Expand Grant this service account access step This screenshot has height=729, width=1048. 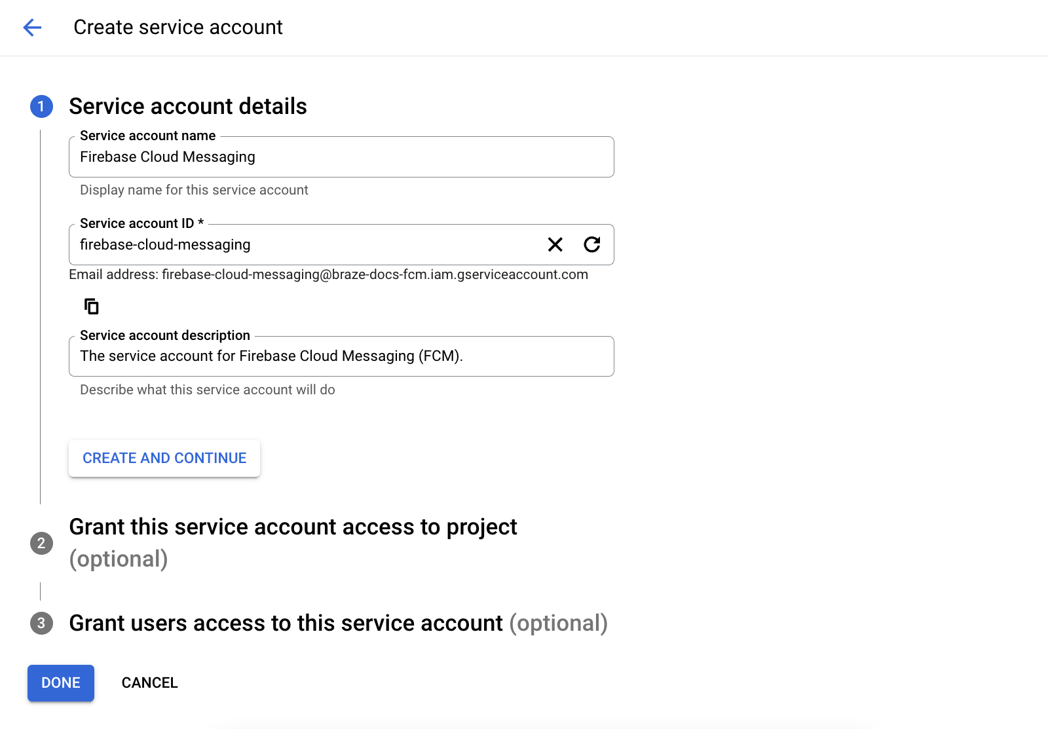coord(293,543)
